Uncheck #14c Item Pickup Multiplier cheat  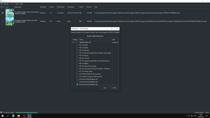[77, 84]
